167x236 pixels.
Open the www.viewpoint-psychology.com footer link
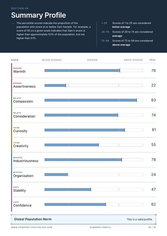(x=32, y=227)
